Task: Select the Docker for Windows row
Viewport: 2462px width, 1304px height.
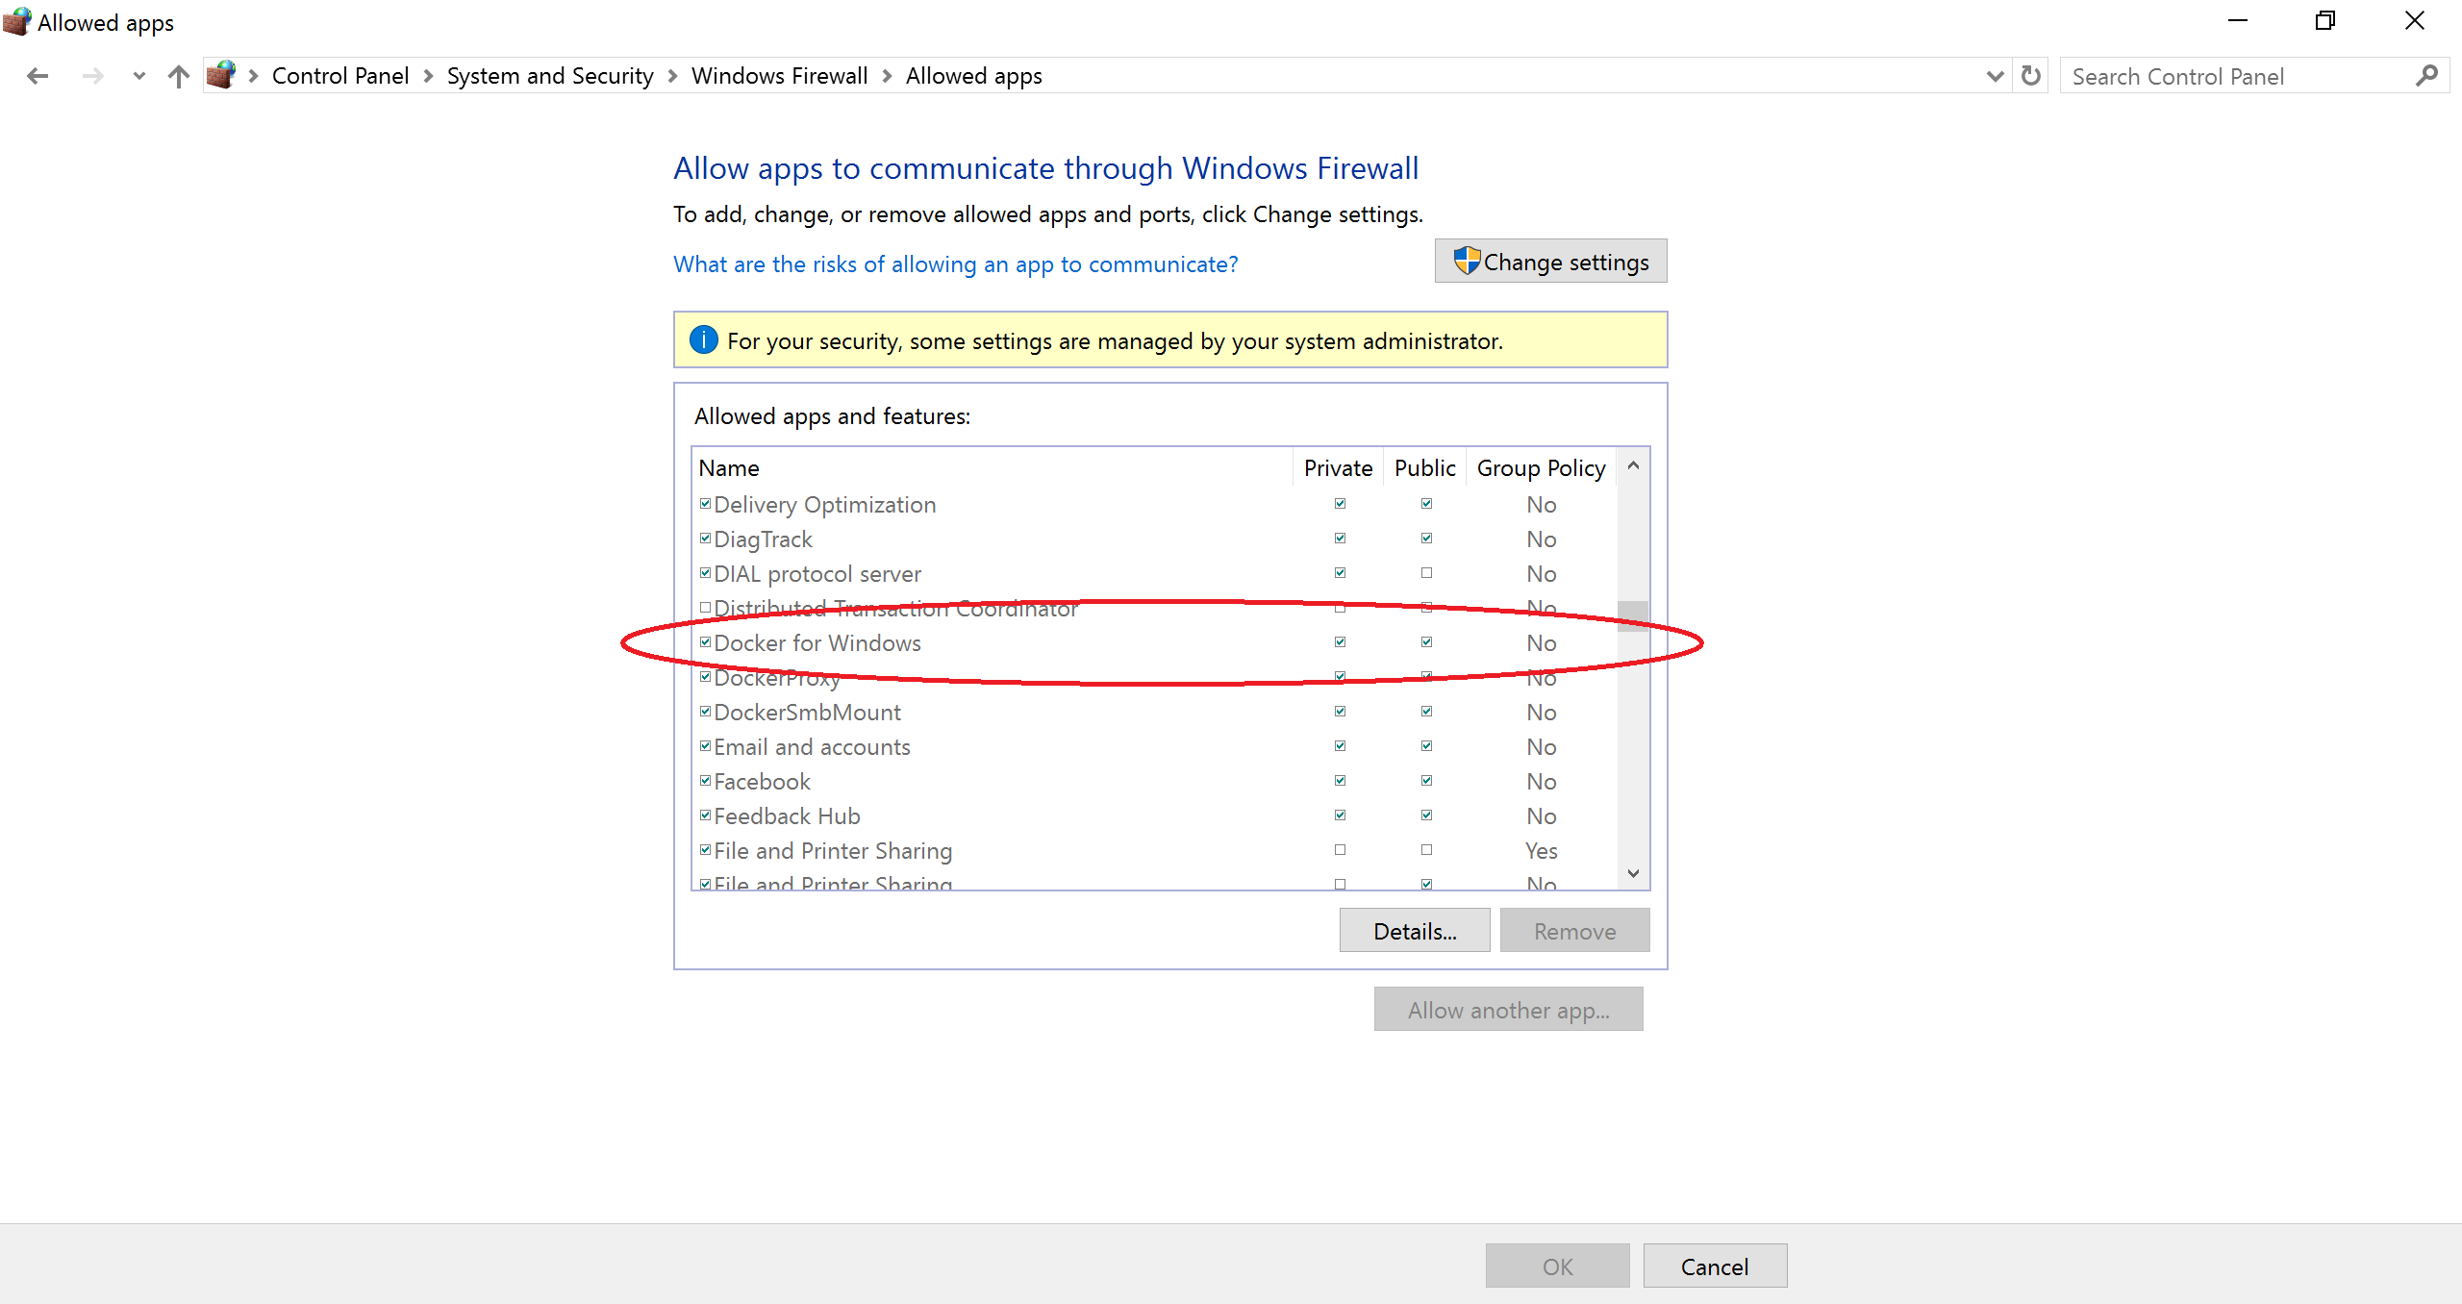Action: pos(1154,642)
